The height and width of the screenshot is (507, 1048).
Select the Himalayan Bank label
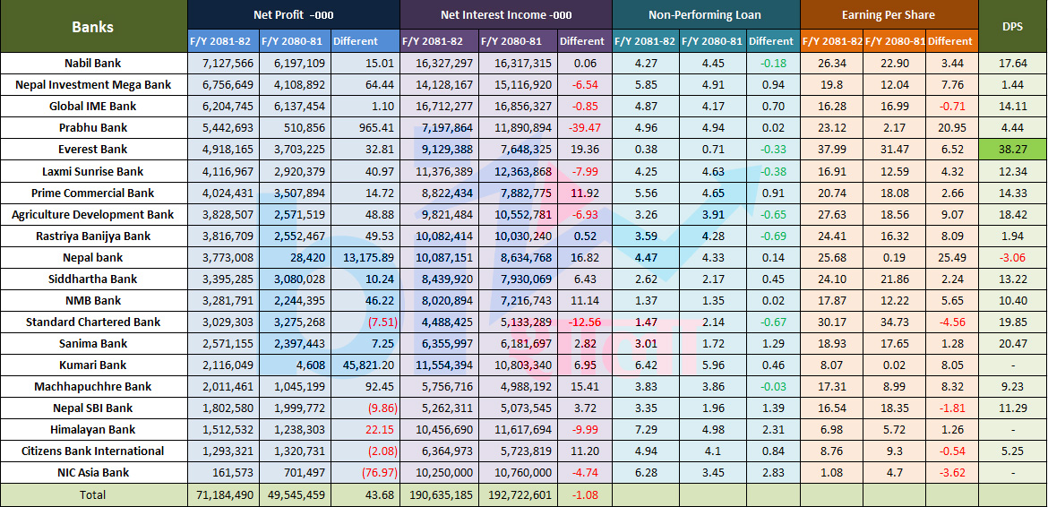pos(93,429)
